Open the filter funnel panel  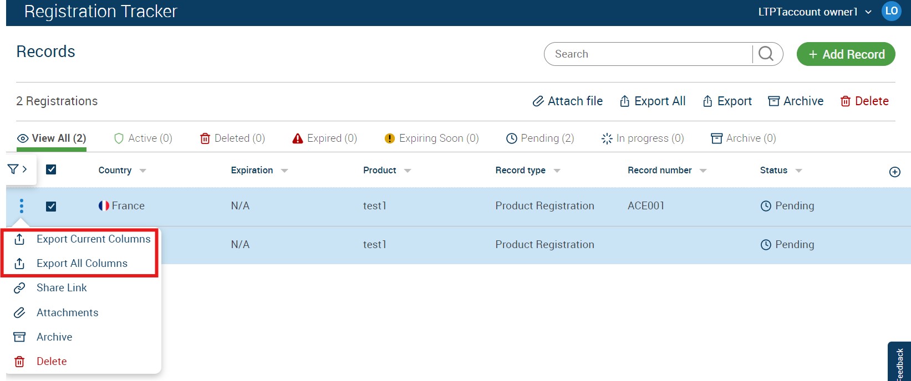17,169
